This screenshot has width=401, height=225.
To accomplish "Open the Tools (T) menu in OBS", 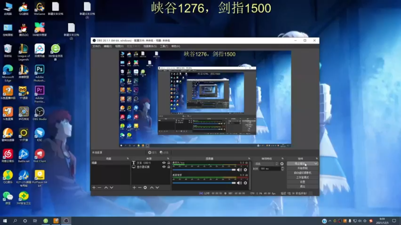I will pyautogui.click(x=164, y=46).
